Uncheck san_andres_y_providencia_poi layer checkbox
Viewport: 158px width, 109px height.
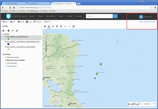coord(6,37)
